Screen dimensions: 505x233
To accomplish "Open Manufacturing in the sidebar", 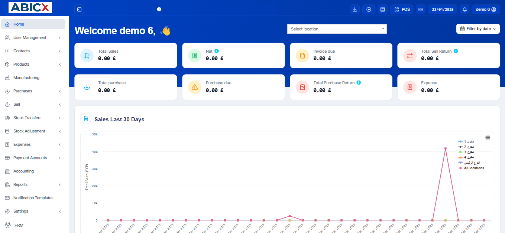I will coord(26,78).
